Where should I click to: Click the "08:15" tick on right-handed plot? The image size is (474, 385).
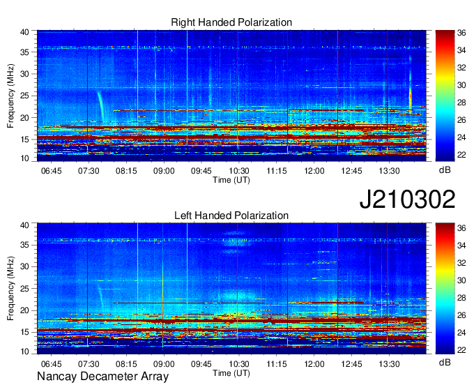pyautogui.click(x=126, y=171)
